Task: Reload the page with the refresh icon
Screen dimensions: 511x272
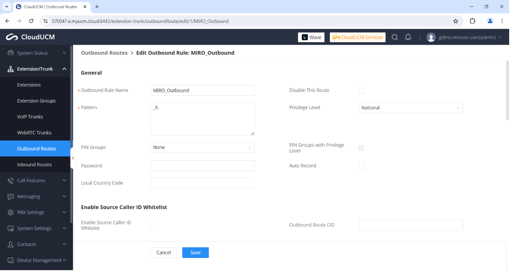Action: point(31,21)
